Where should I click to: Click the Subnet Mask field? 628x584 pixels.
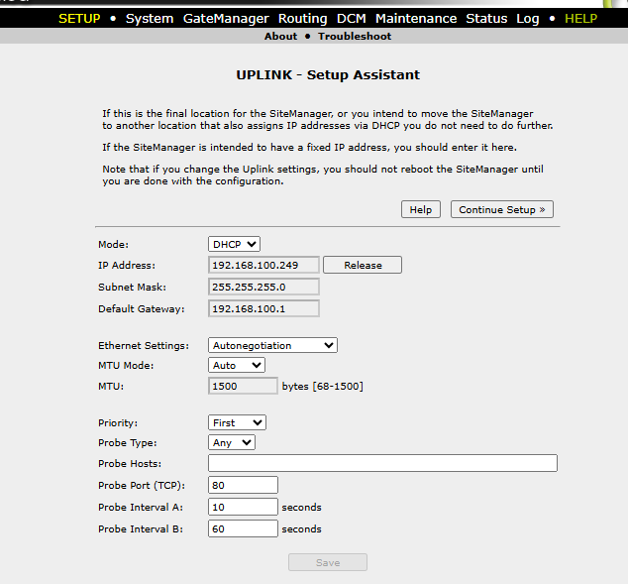pyautogui.click(x=263, y=287)
